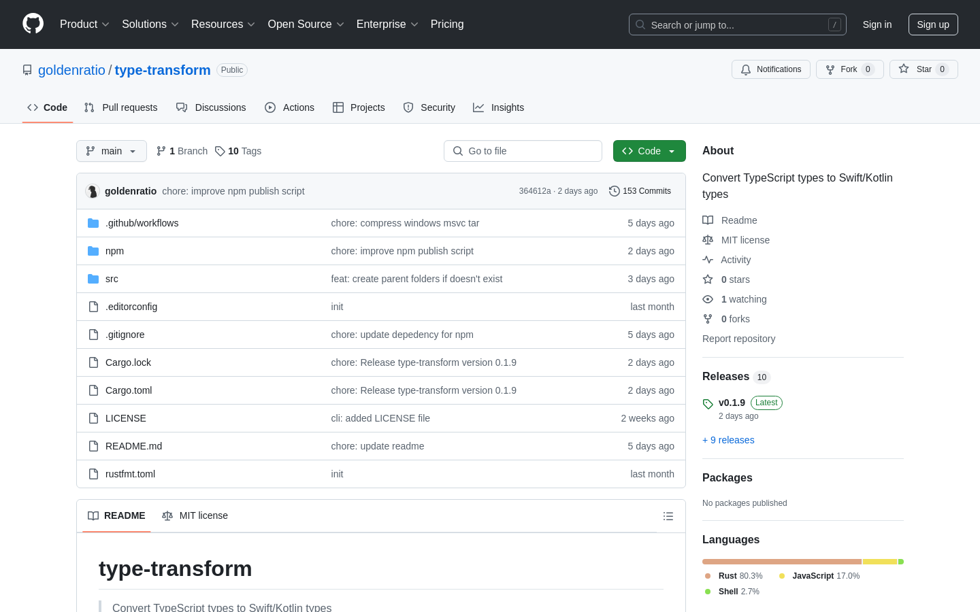The width and height of the screenshot is (980, 612).
Task: Click the JavaScript yellow segment of languages bar
Action: (880, 562)
